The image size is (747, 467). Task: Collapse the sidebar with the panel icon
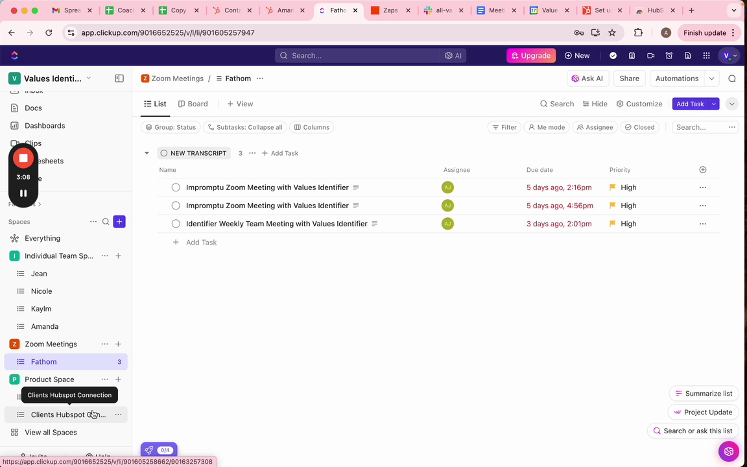click(x=119, y=78)
